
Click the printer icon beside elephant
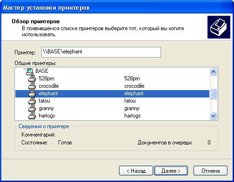click(x=32, y=93)
